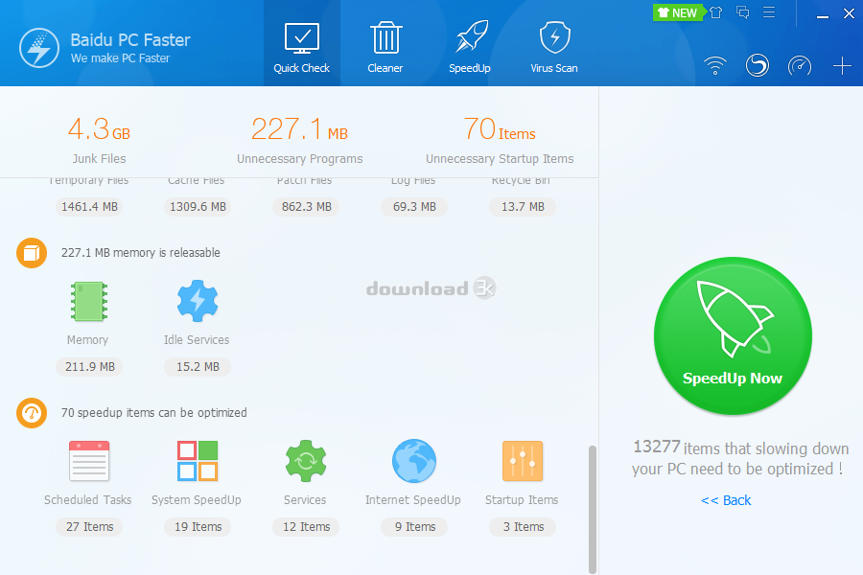The image size is (863, 575).
Task: Switch to the Cleaner tab
Action: [385, 47]
